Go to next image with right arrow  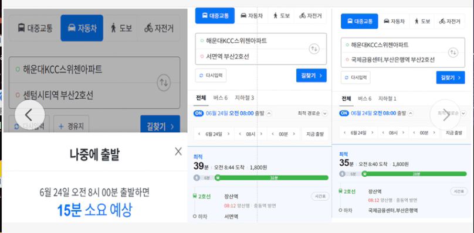point(445,115)
